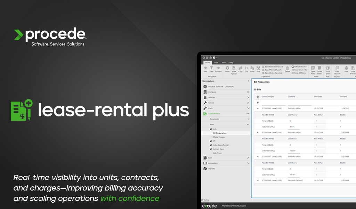Switch to the Tools tab
Viewport: 356px width, 209px height.
point(216,63)
